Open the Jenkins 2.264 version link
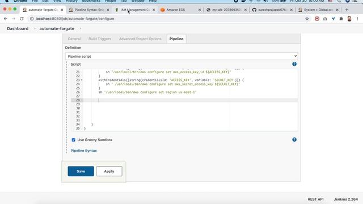The image size is (363, 204). pos(345,199)
